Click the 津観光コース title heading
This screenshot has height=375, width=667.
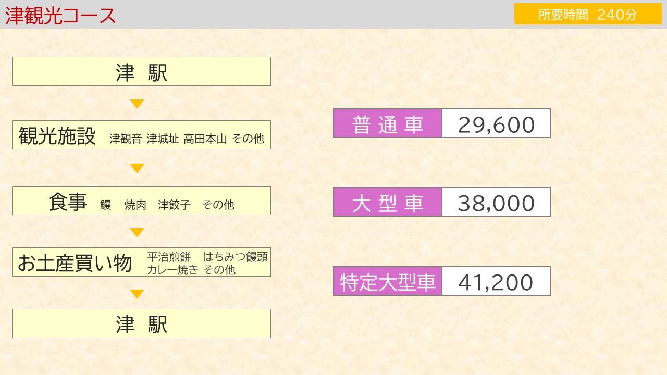[60, 16]
